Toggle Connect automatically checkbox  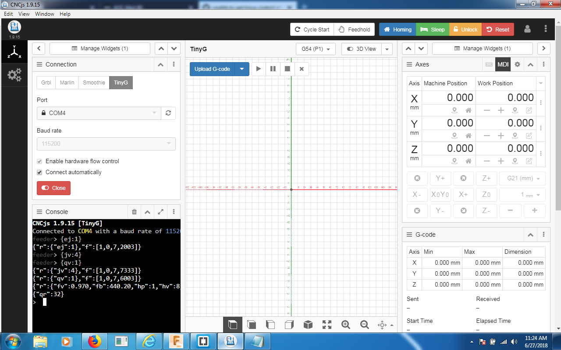[40, 172]
